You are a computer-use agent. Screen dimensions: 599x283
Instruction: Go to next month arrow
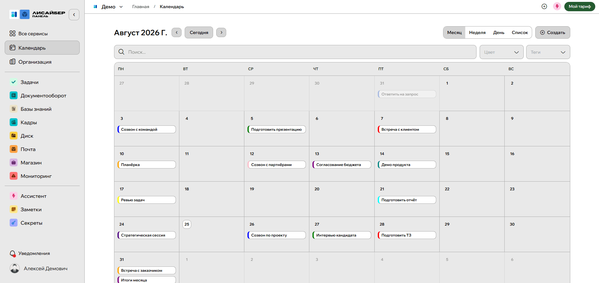click(x=221, y=32)
